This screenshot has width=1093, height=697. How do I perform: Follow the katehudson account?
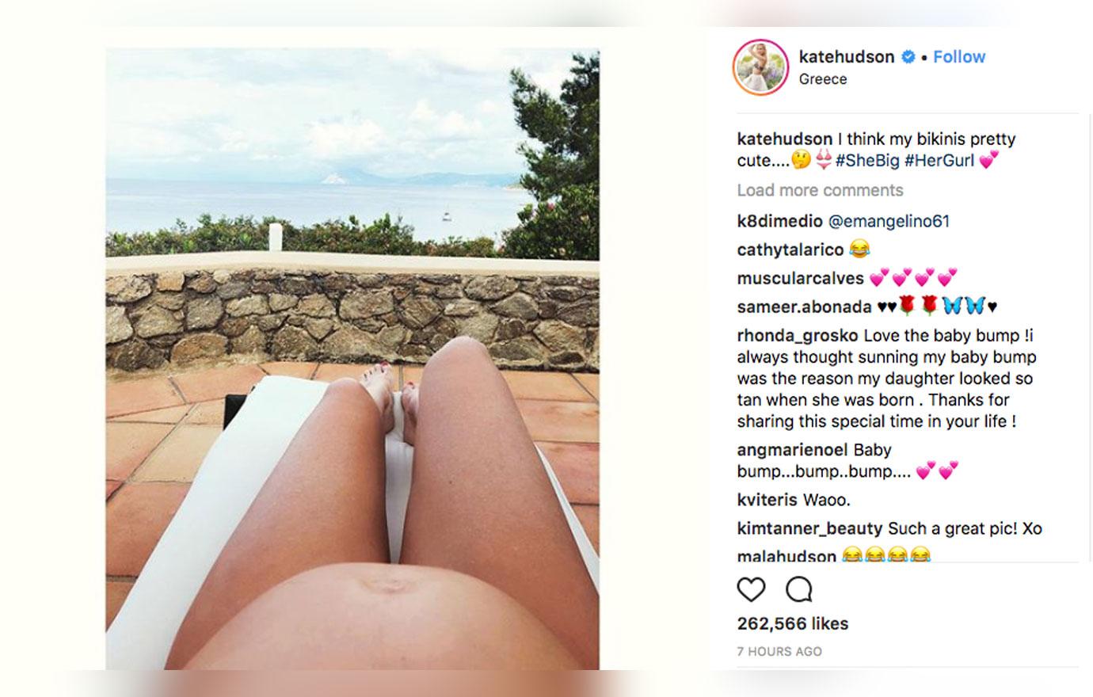[x=959, y=56]
